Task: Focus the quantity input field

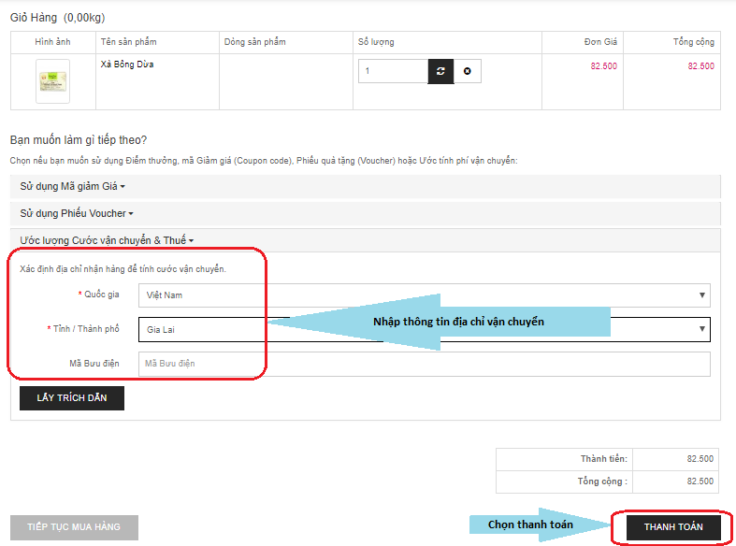Action: pyautogui.click(x=393, y=71)
